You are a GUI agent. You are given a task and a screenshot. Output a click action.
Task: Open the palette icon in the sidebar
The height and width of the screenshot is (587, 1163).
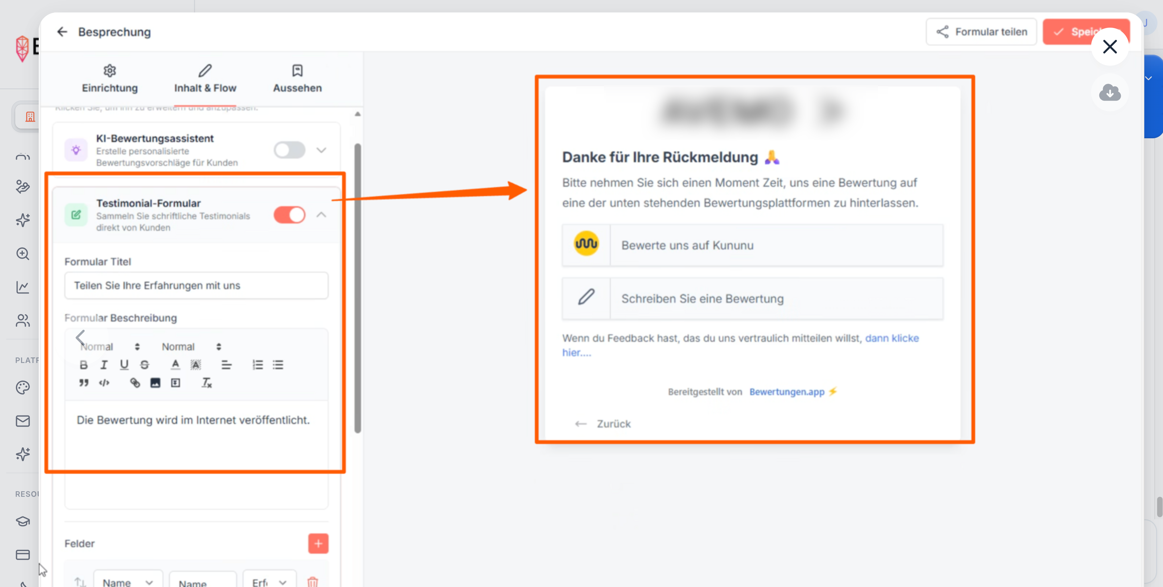[22, 387]
